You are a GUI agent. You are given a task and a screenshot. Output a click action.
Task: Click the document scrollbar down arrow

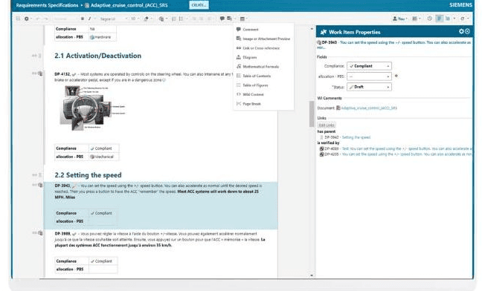coord(312,275)
